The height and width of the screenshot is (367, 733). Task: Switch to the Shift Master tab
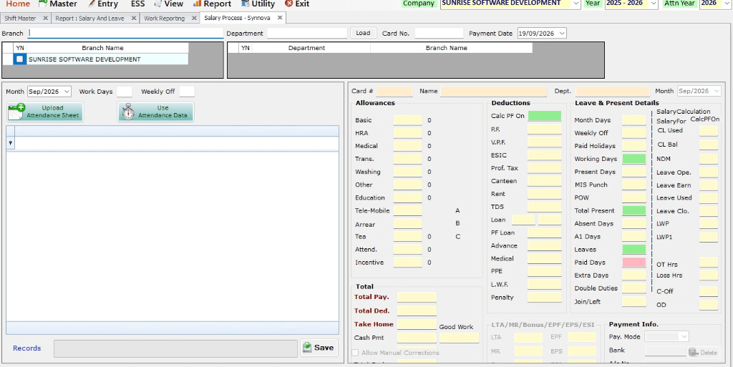[x=21, y=18]
